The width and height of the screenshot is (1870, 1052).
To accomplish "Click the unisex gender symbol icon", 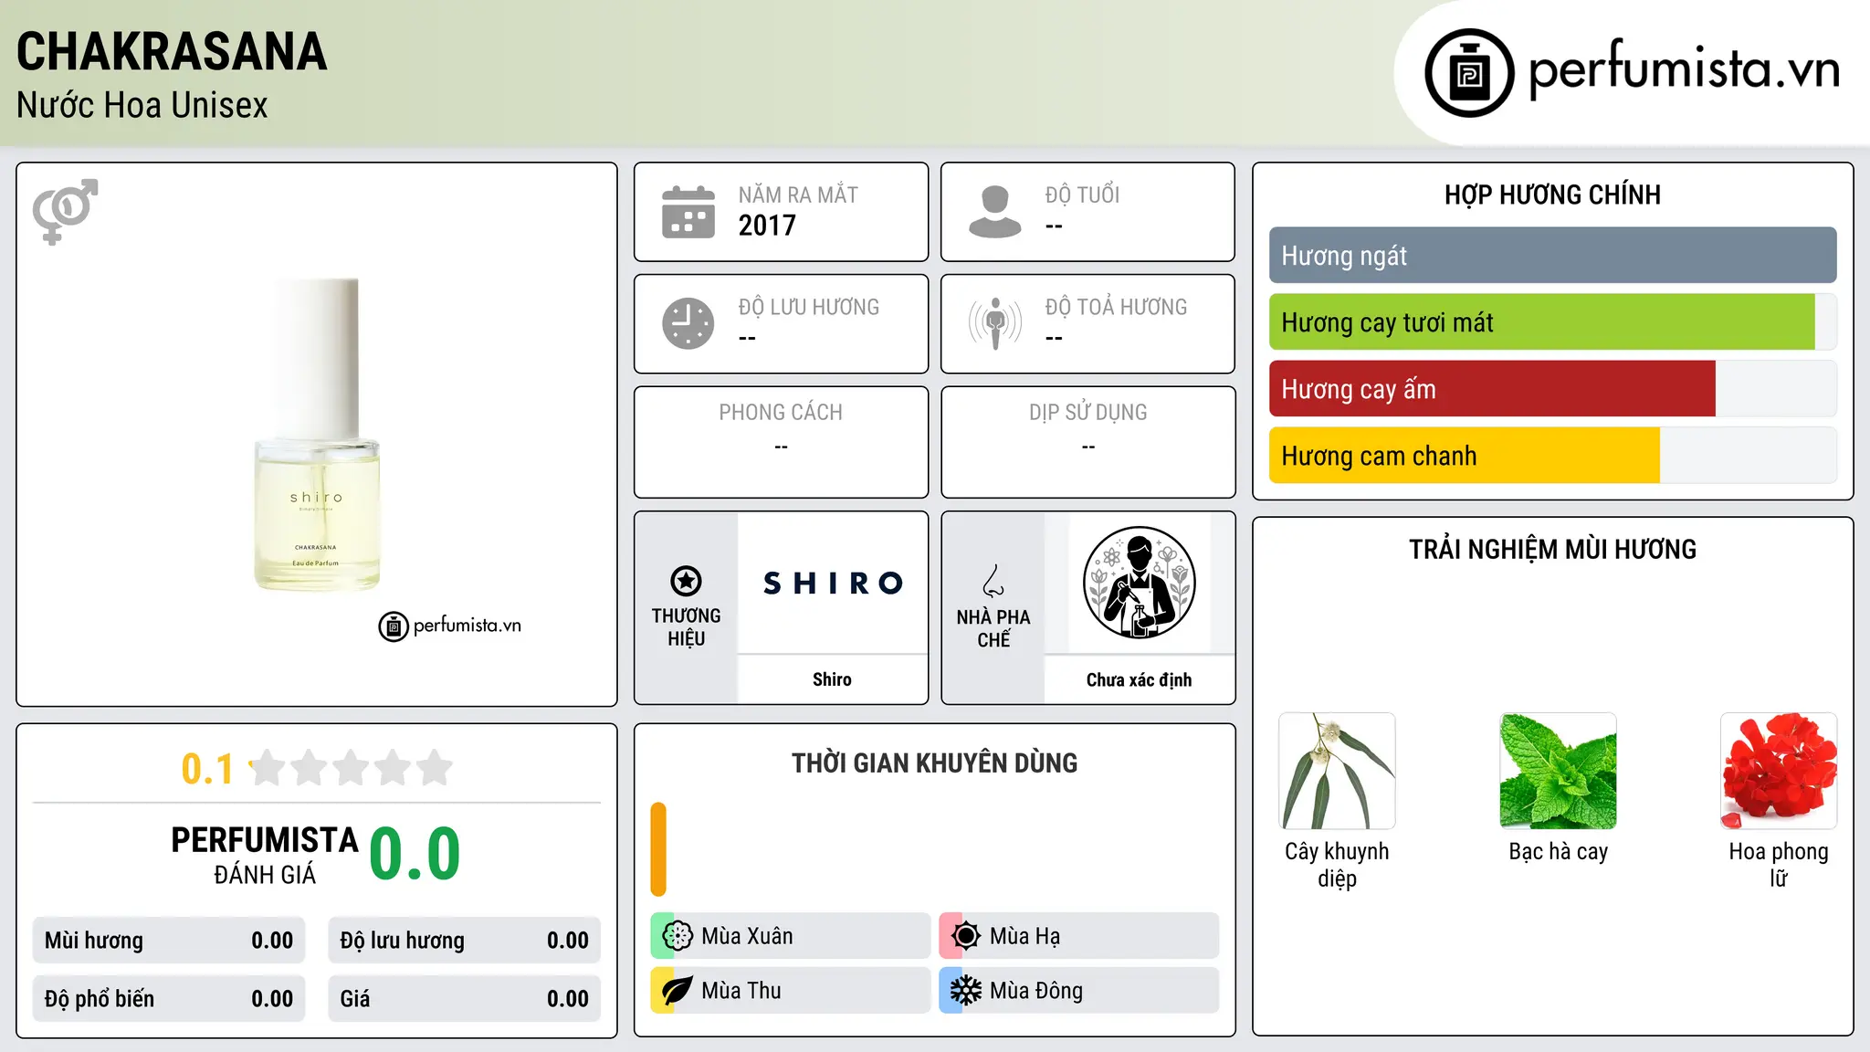I will click(x=65, y=211).
